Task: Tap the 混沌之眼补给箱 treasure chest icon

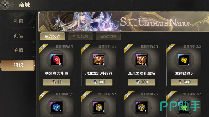Action: point(141,60)
